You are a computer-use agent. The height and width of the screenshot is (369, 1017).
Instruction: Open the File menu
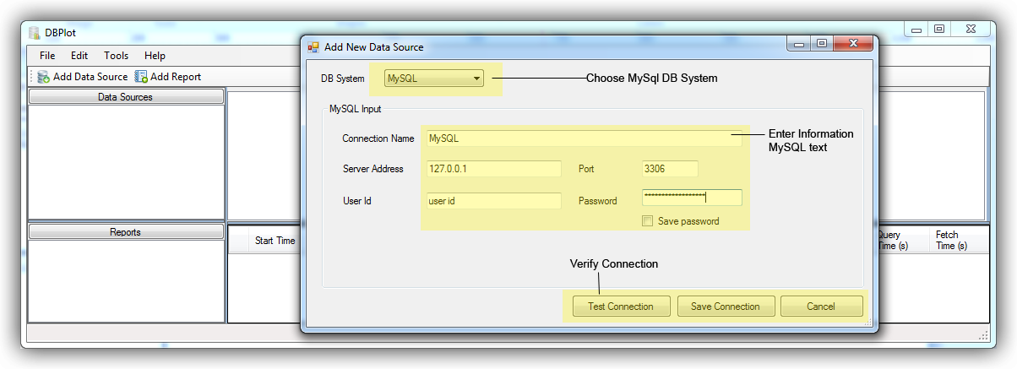47,56
